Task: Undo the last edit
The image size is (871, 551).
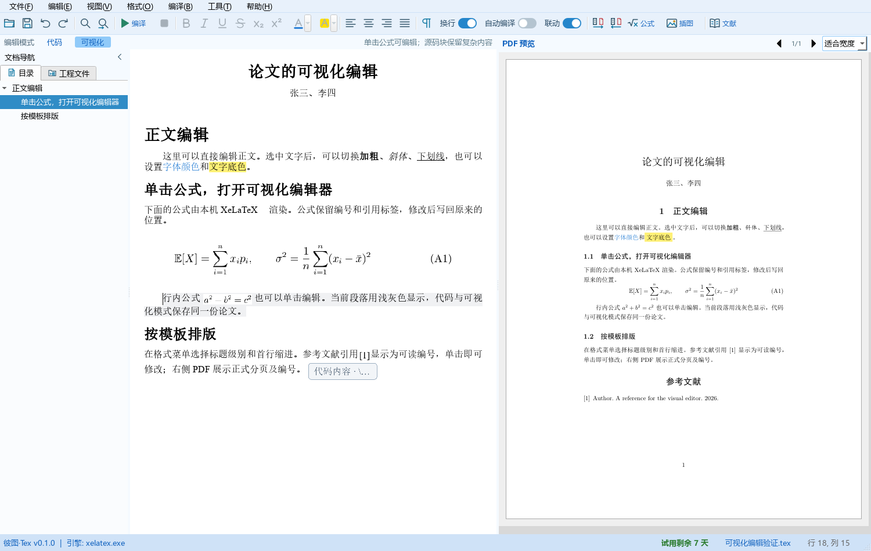Action: click(x=45, y=23)
